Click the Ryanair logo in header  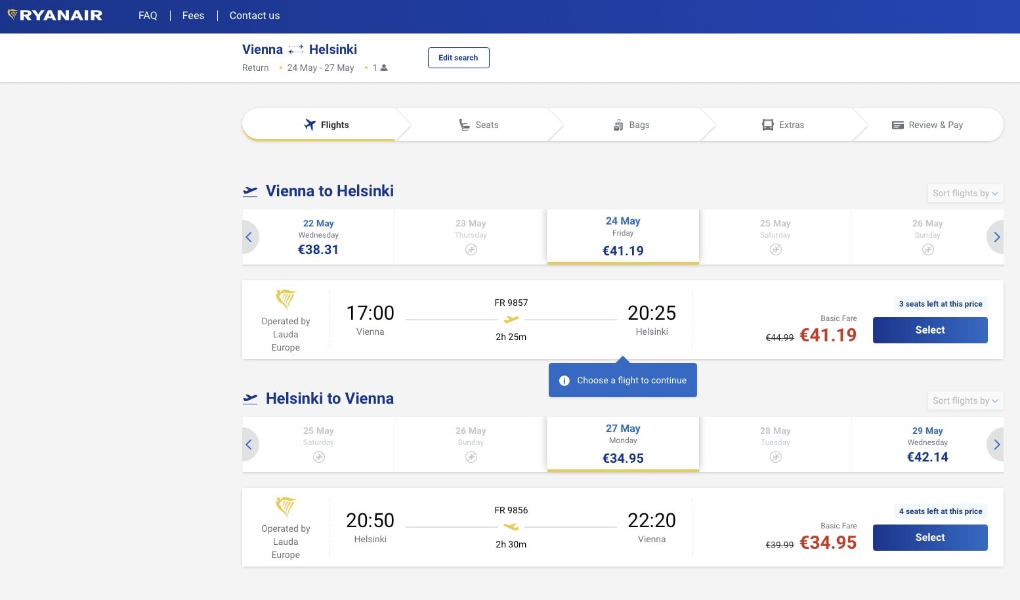click(55, 15)
